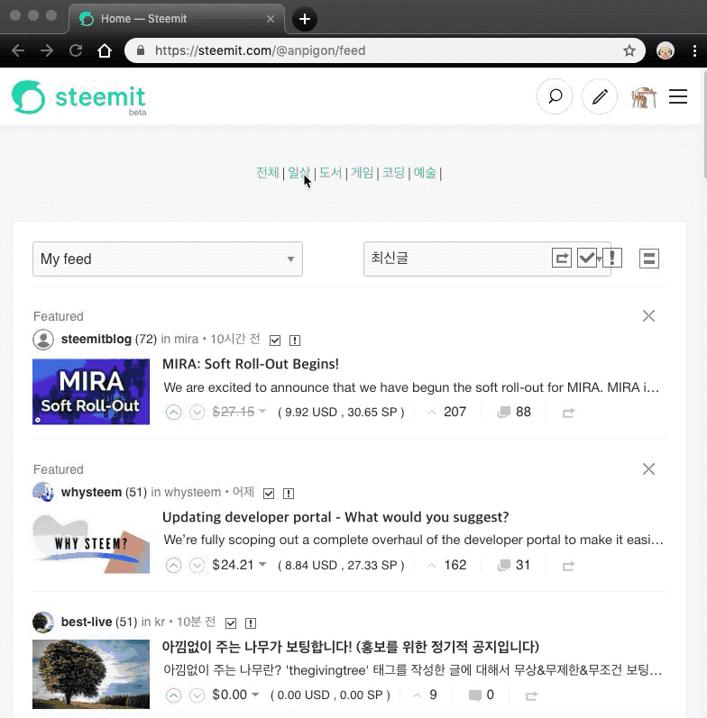Open comments icon showing 31 replies

pos(504,565)
